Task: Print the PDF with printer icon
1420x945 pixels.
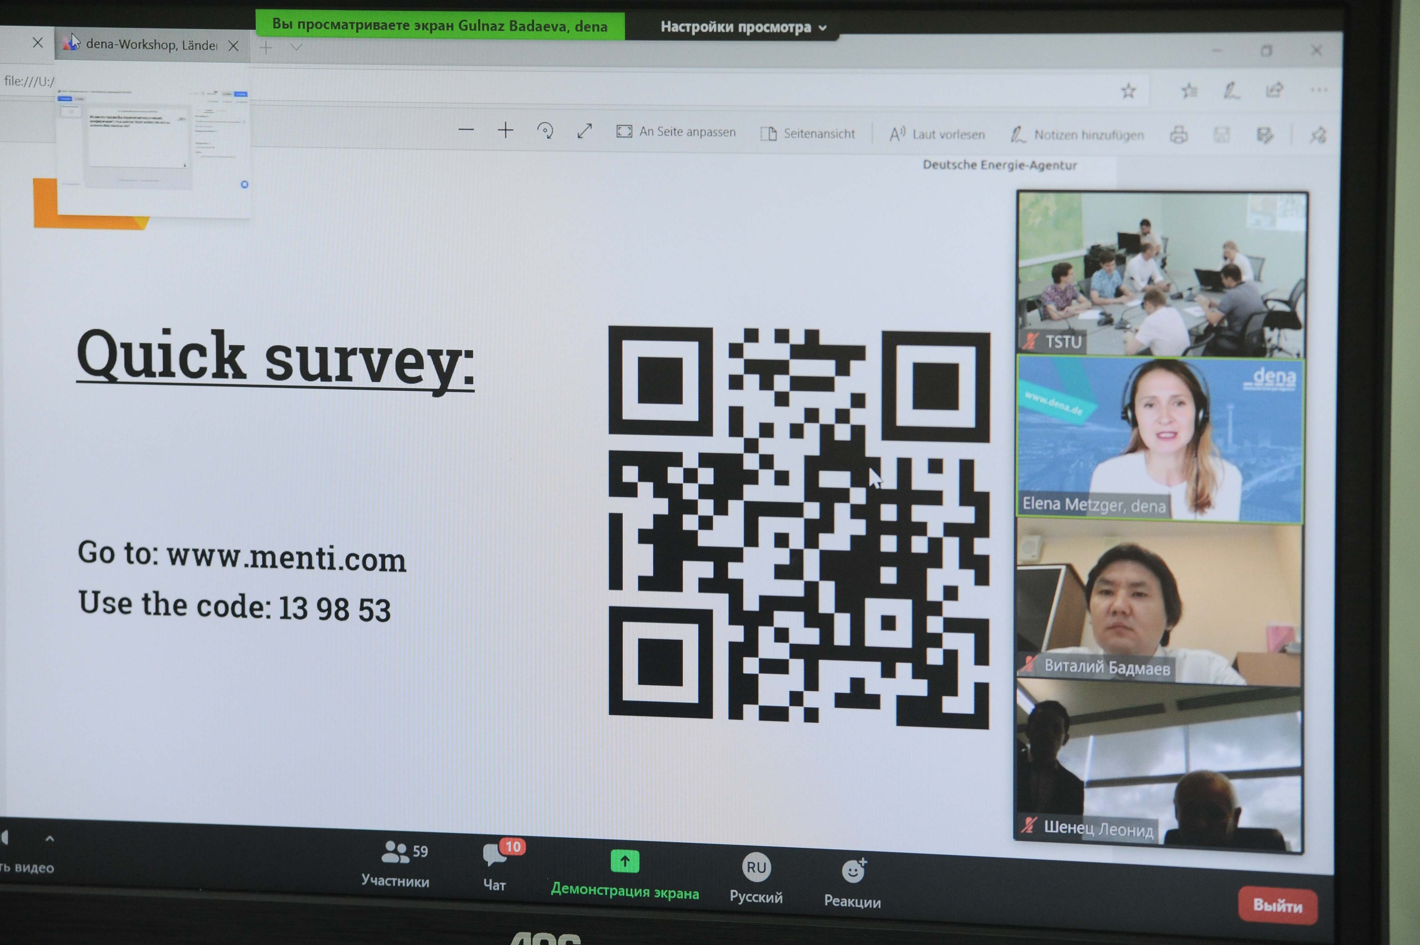Action: pos(1178,135)
